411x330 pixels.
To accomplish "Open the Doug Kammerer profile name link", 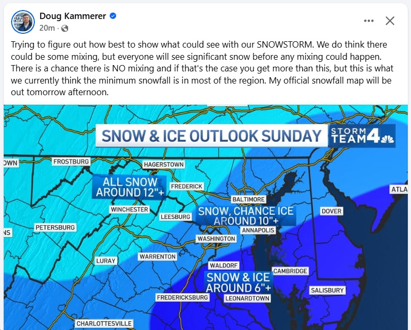I will coord(73,16).
